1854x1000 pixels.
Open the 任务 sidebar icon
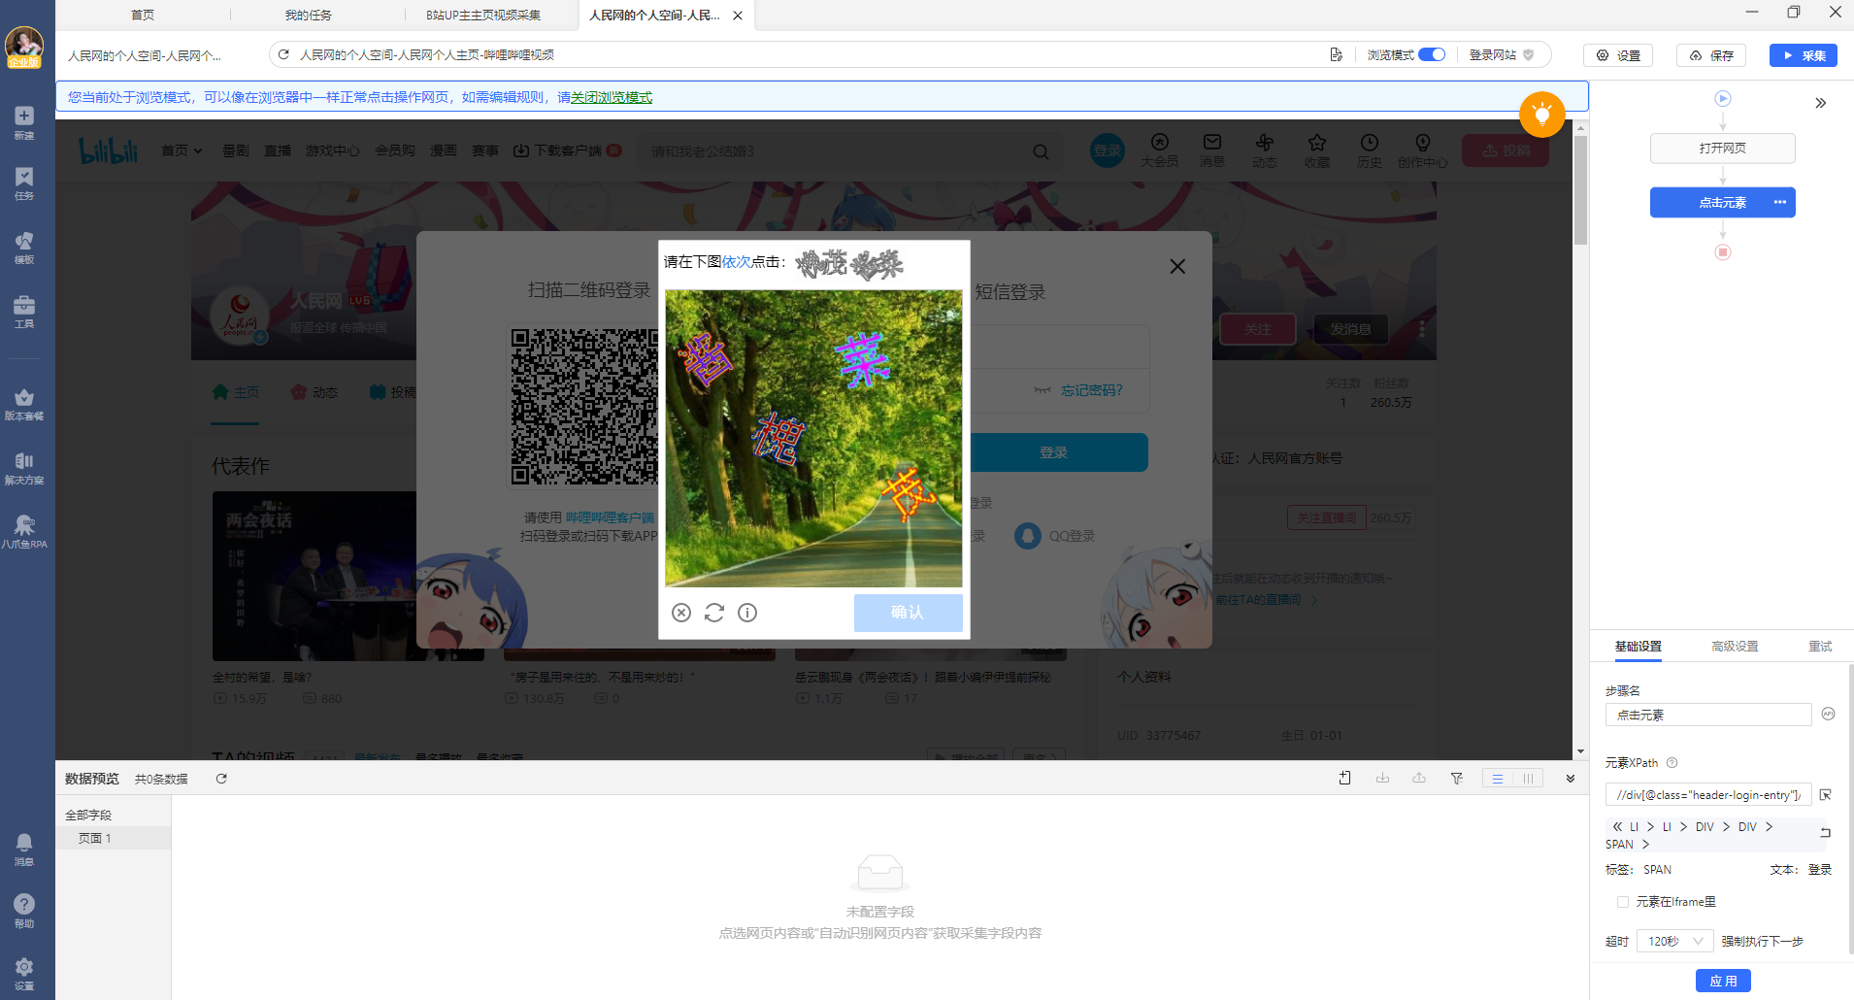tap(24, 183)
